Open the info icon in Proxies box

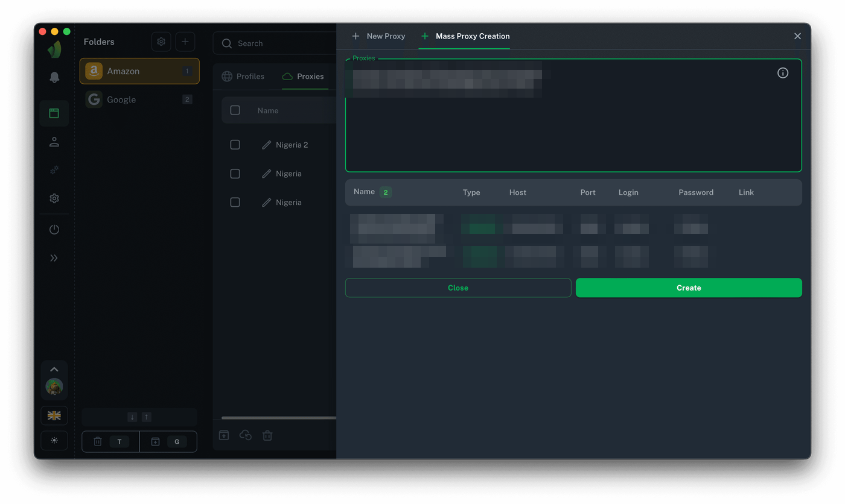click(x=783, y=73)
